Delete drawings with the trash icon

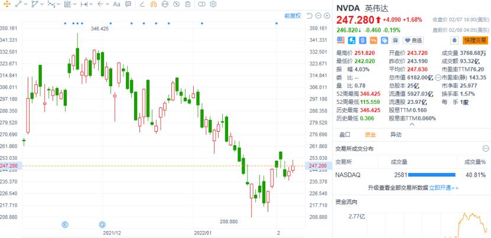pyautogui.click(x=187, y=4)
